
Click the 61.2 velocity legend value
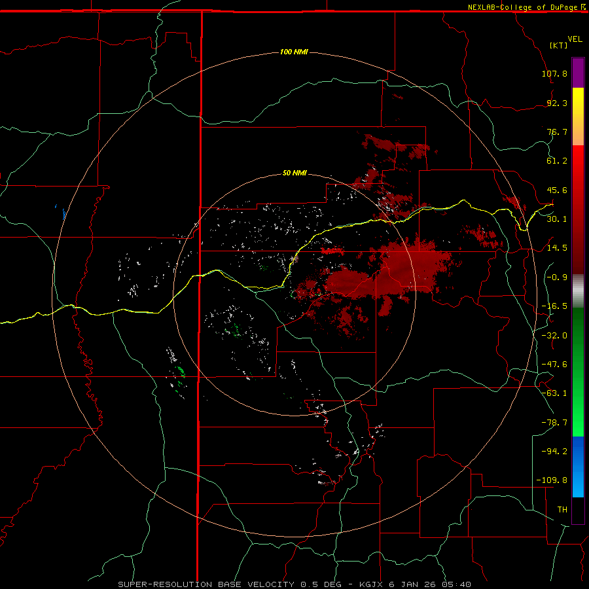coord(557,161)
